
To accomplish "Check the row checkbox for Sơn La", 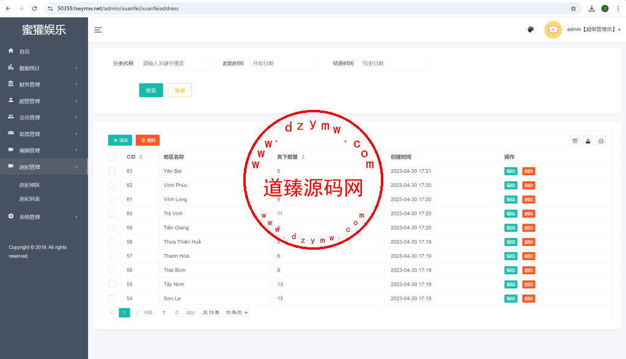I will pyautogui.click(x=112, y=299).
